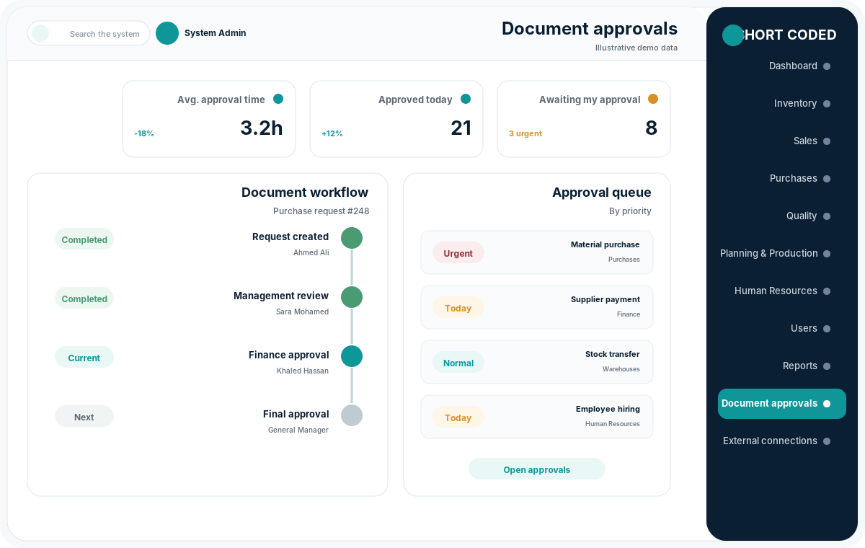865x548 pixels.
Task: Click the dot beside External connections
Action: pyautogui.click(x=827, y=441)
